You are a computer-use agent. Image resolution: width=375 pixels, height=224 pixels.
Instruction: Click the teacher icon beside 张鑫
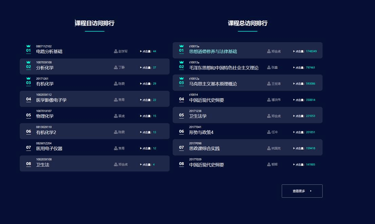[269, 68]
